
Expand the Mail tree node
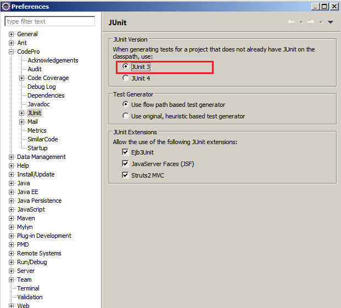click(21, 122)
